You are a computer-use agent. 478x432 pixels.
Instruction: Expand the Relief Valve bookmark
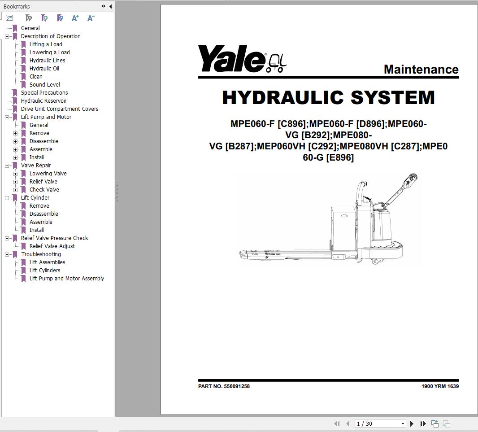click(15, 182)
